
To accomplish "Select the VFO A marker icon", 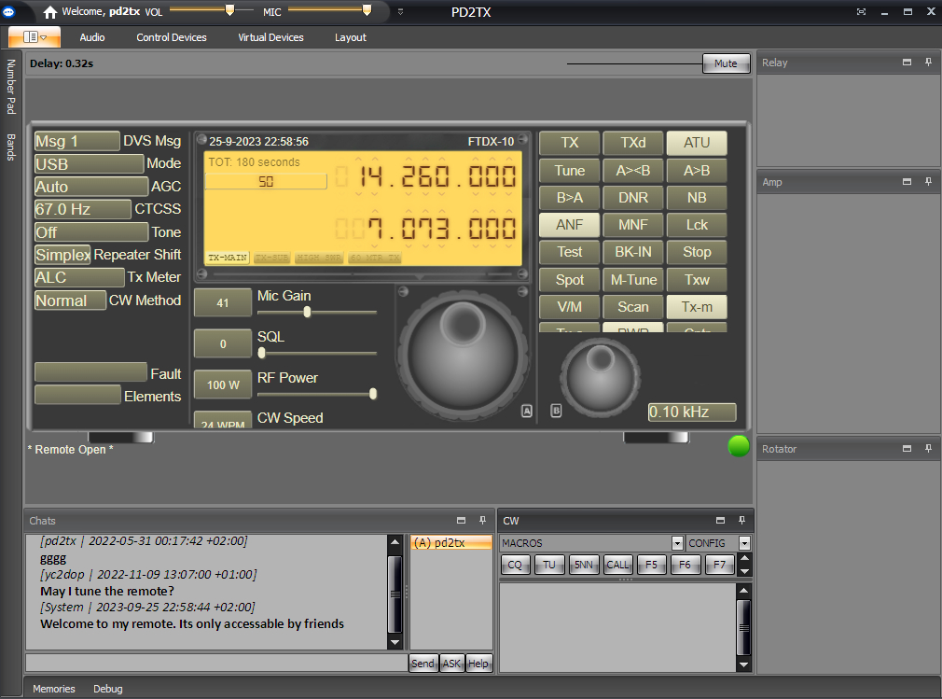I will point(526,411).
